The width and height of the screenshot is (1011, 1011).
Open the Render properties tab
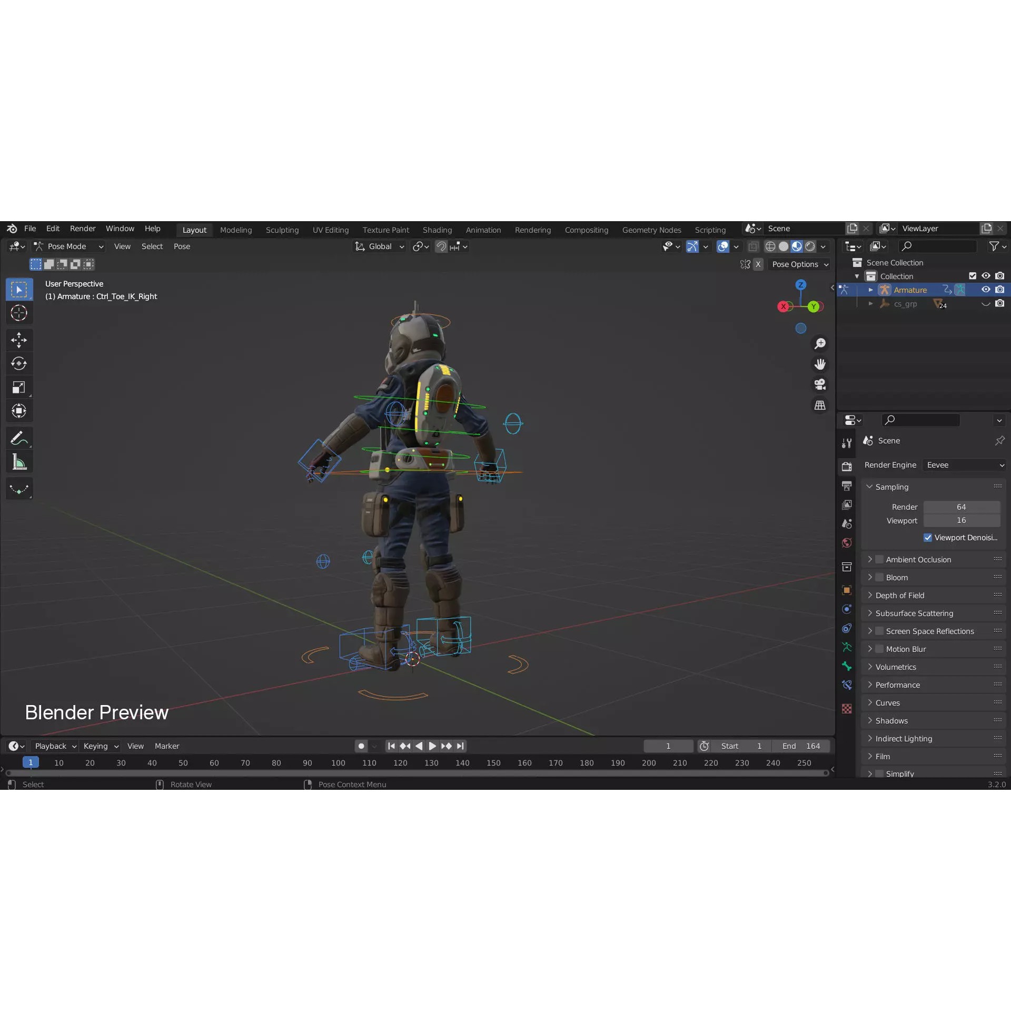click(x=847, y=466)
